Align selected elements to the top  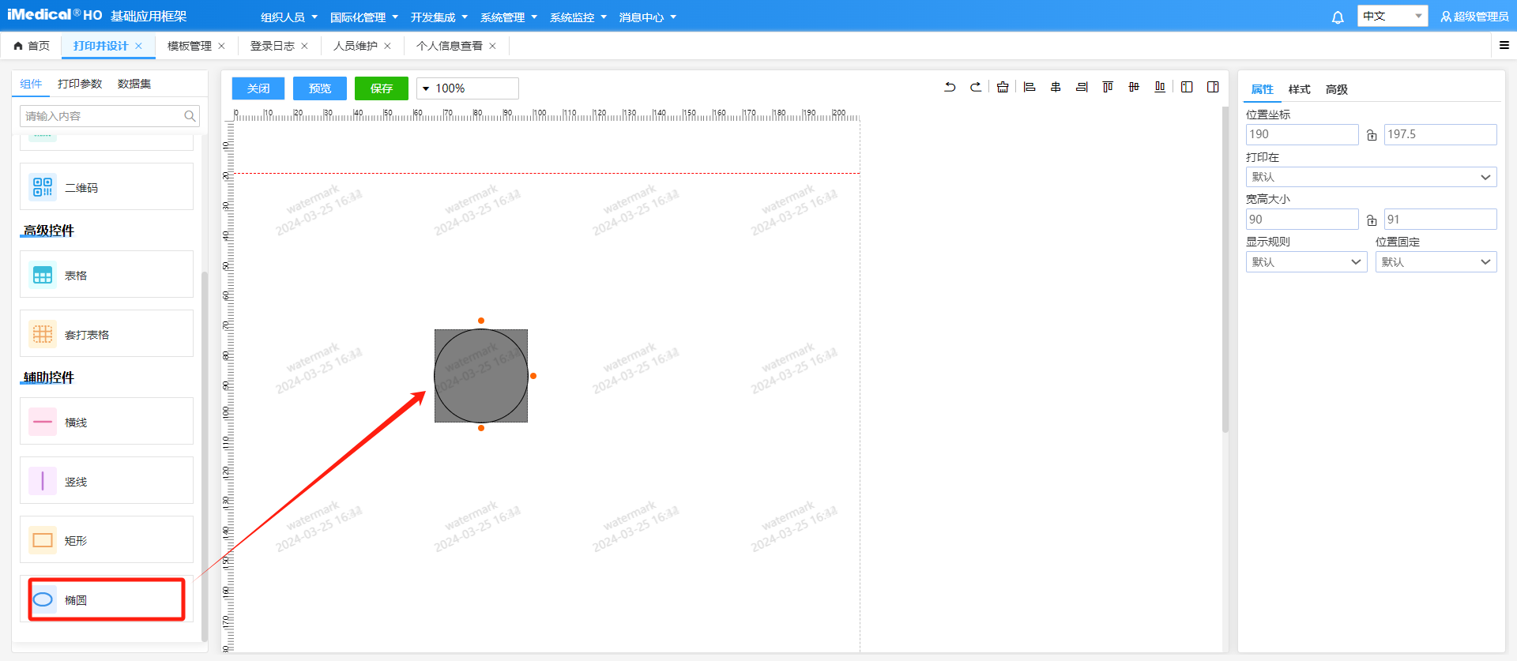tap(1108, 88)
